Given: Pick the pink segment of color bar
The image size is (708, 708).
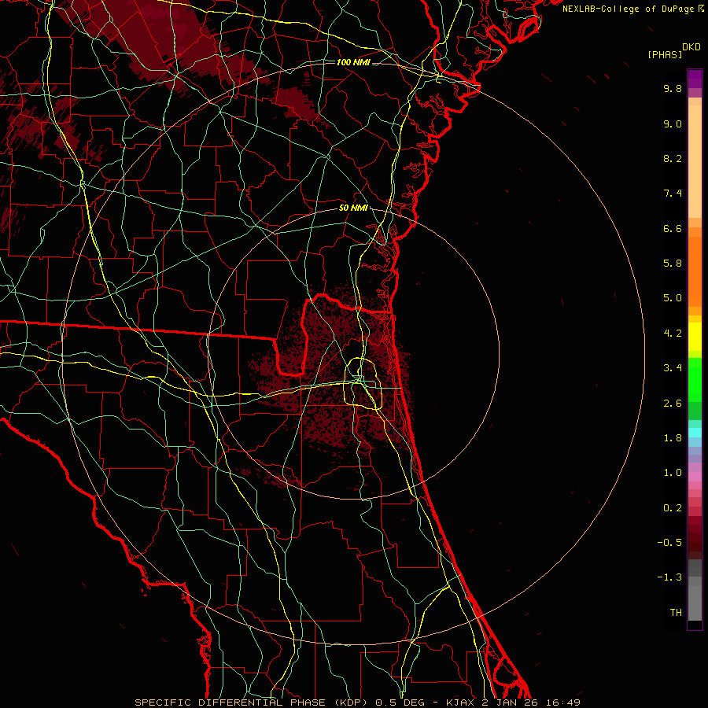Looking at the screenshot, I should tap(695, 477).
